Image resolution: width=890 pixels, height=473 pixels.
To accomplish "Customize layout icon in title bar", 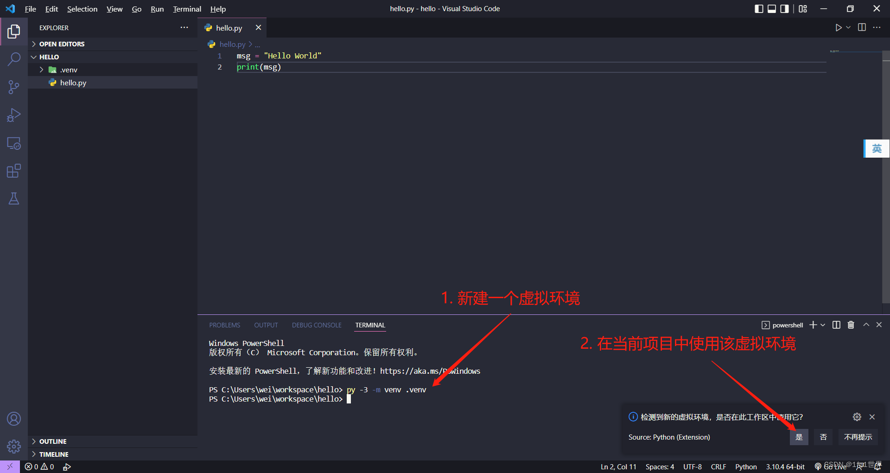I will (x=803, y=9).
